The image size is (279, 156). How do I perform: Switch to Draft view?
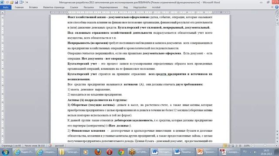coord(240,146)
